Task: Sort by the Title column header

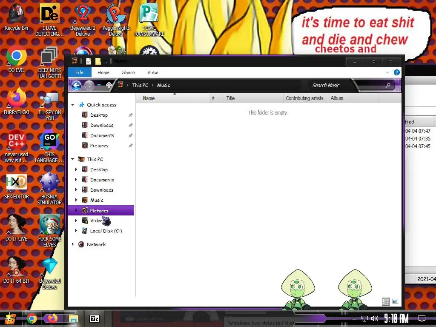Action: (x=253, y=98)
